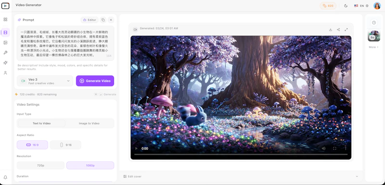
Task: Open the user avatar menu
Action: (377, 6)
